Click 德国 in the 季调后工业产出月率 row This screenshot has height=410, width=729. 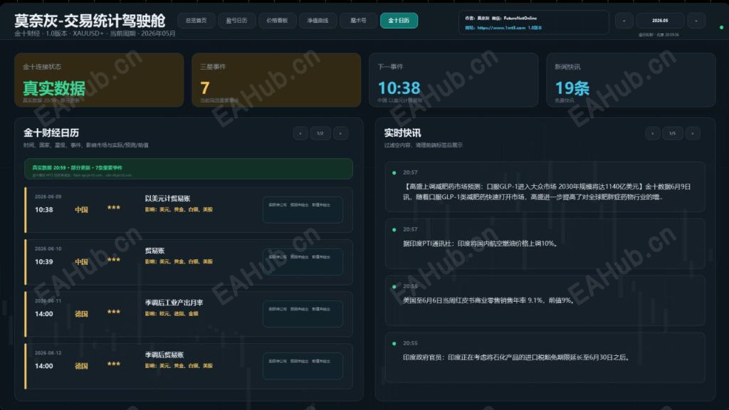coord(81,314)
